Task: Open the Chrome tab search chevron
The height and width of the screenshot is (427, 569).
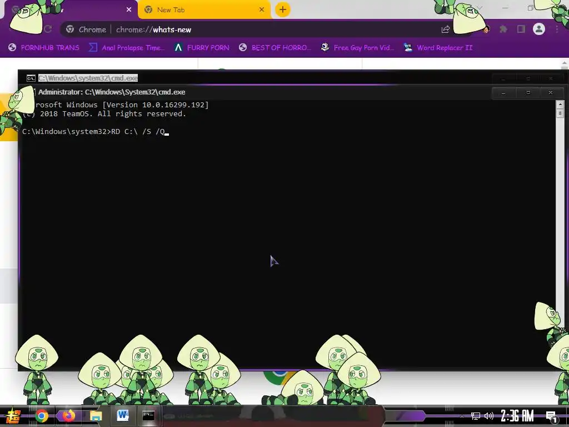Action: [x=480, y=8]
